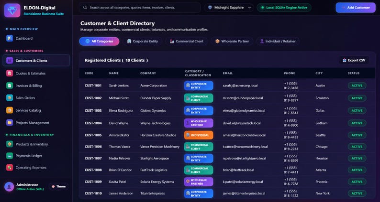Click city Gotham in table
380x202 pixels.
pyautogui.click(x=321, y=123)
